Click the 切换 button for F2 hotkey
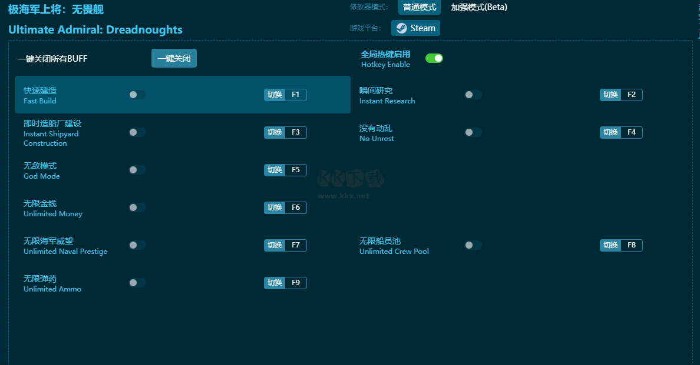 [610, 95]
